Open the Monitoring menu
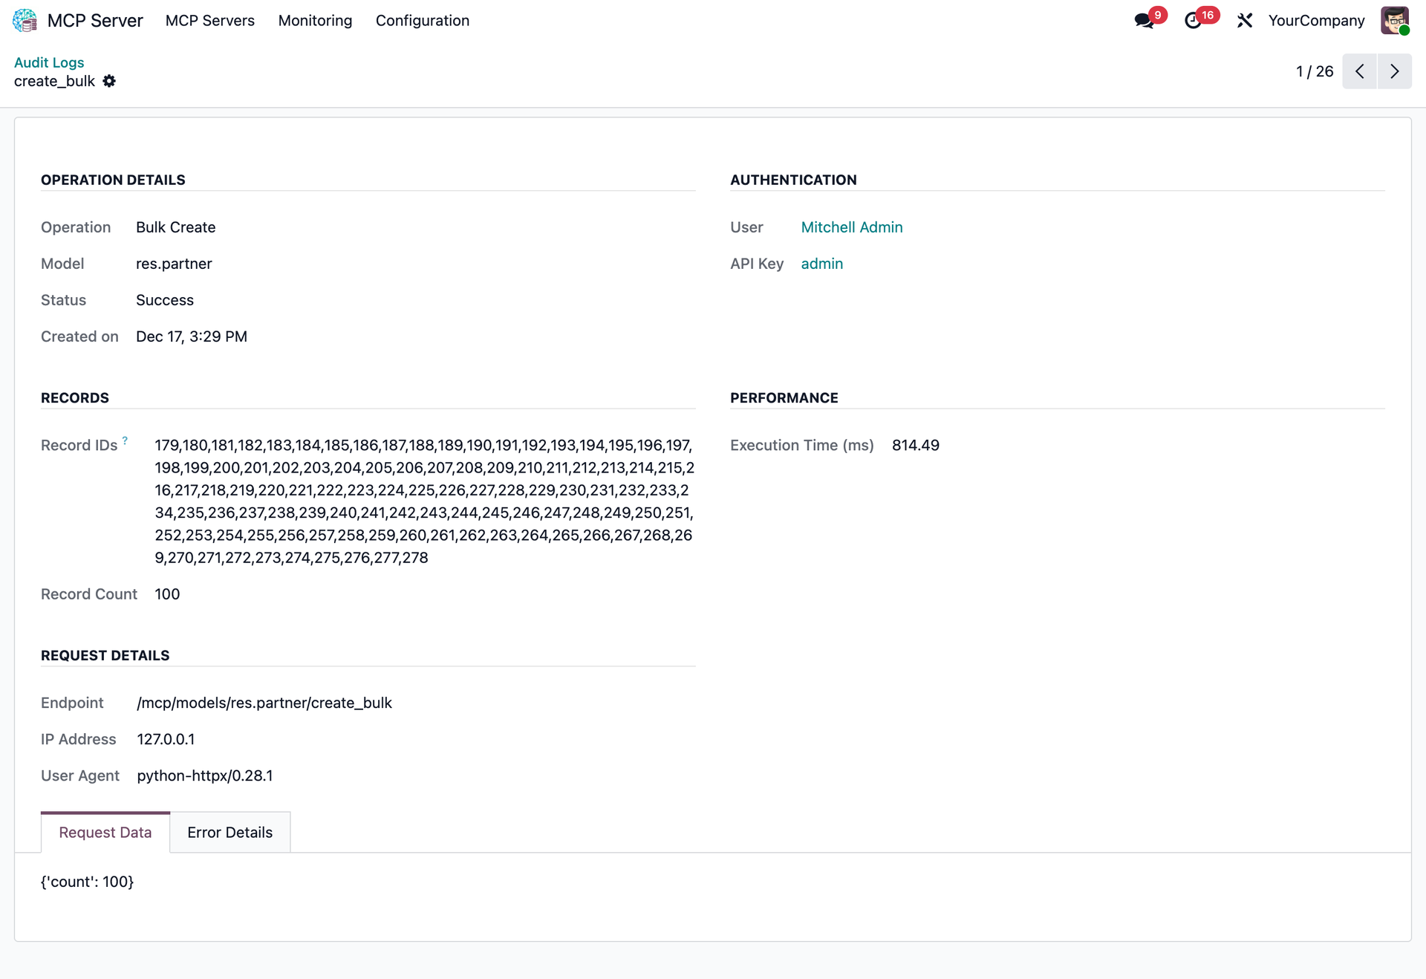 tap(315, 20)
